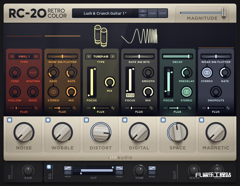The height and width of the screenshot is (186, 240).
Task: Click the TUBEPAIR type selector
Action: [x=101, y=56]
